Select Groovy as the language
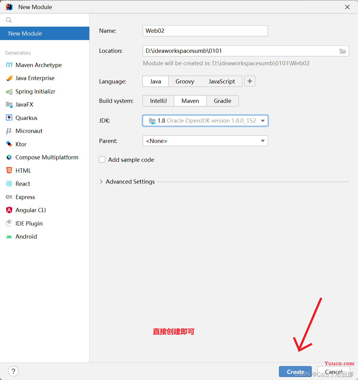This screenshot has width=358, height=380. (185, 81)
